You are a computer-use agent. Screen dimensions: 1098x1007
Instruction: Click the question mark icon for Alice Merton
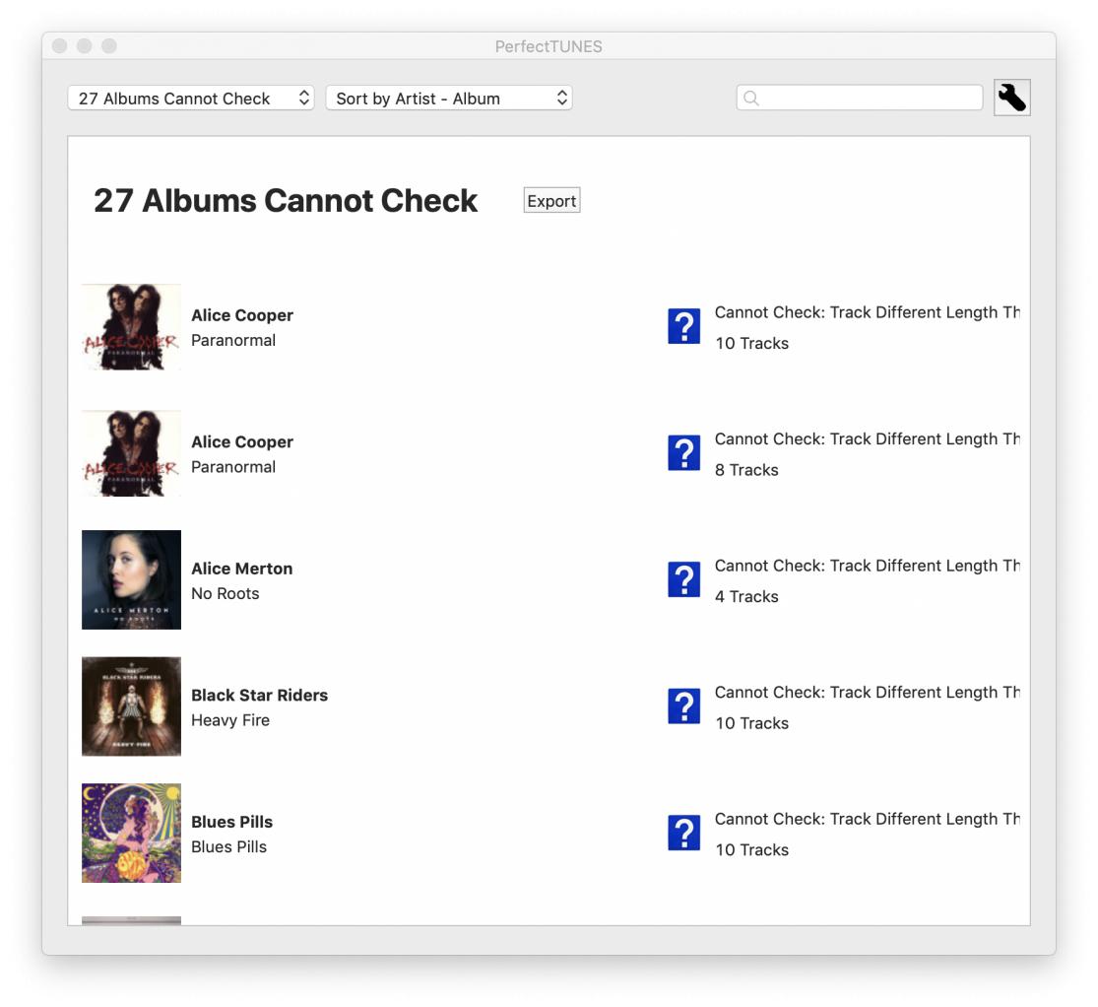683,579
